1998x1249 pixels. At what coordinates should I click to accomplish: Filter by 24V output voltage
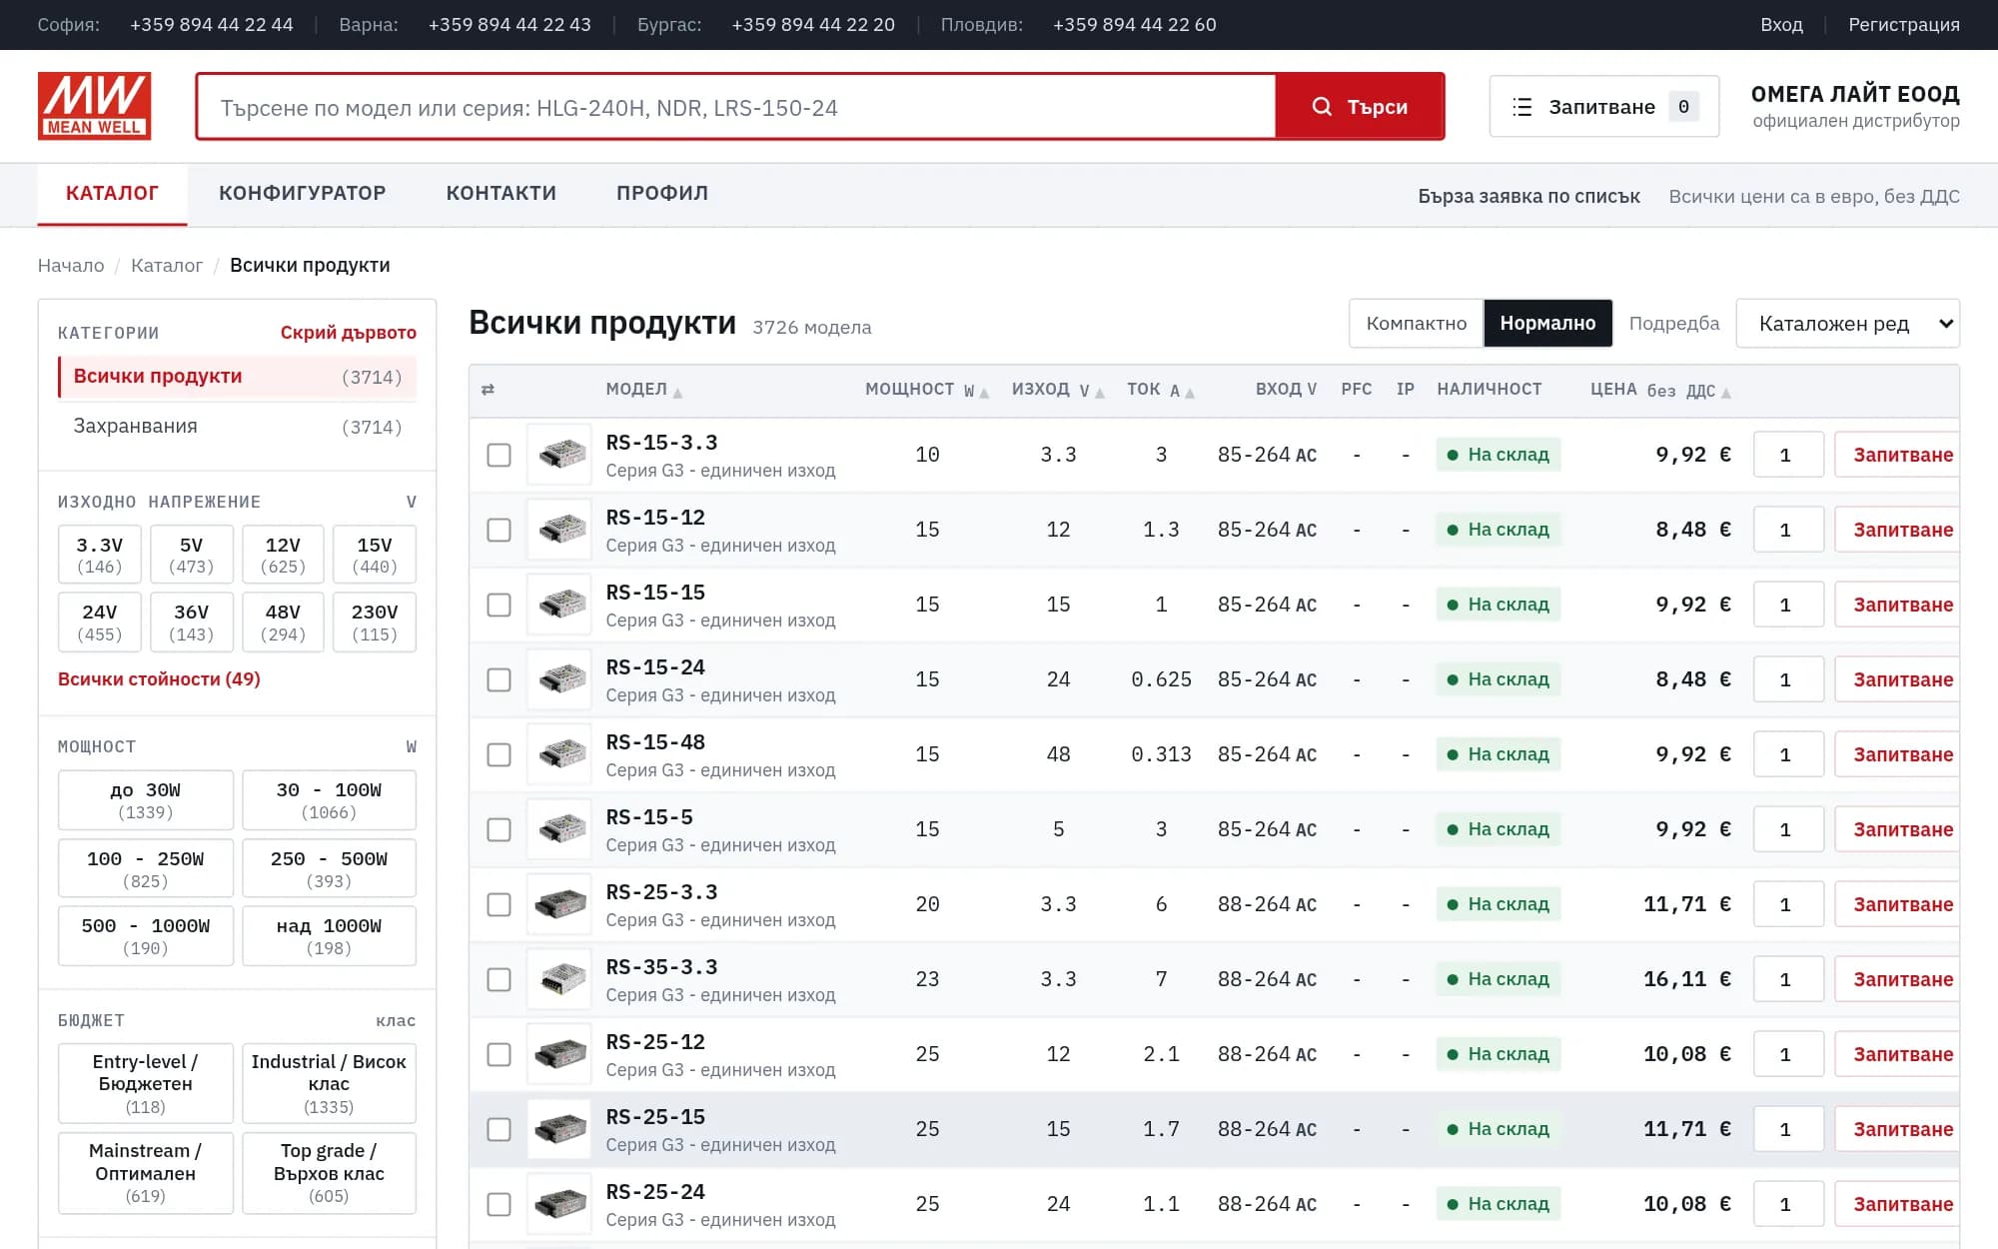[99, 623]
